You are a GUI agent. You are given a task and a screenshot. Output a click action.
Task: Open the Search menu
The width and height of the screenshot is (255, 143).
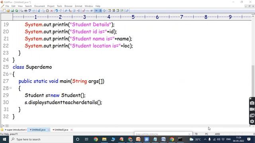pos(28,6)
